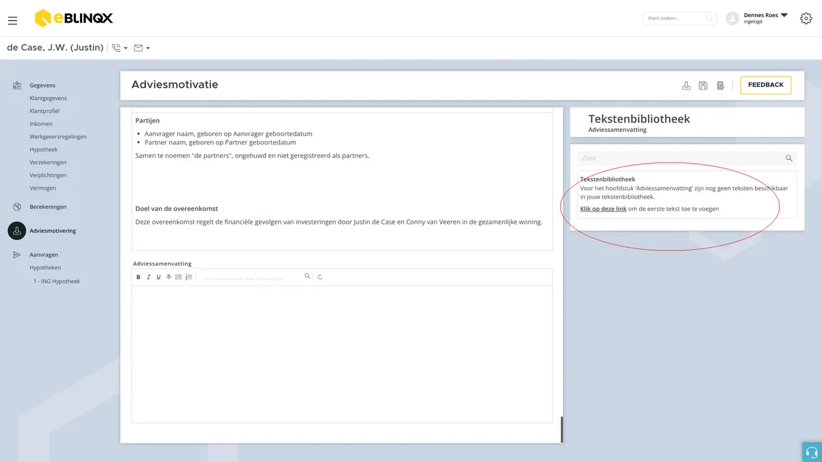Viewport: 822px width, 462px height.
Task: Insert bulleted list in Adviessamenvatting editor
Action: tap(179, 277)
